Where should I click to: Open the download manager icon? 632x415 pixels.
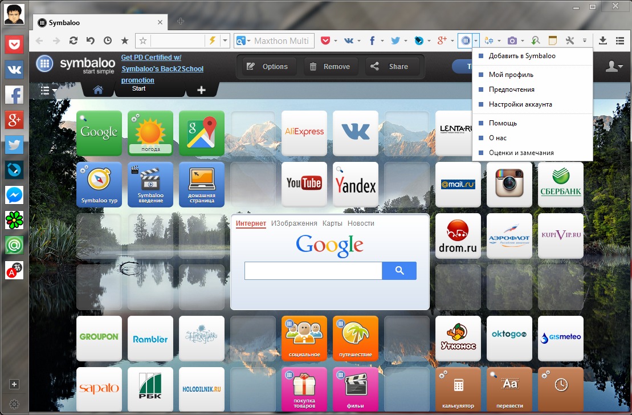[x=603, y=40]
